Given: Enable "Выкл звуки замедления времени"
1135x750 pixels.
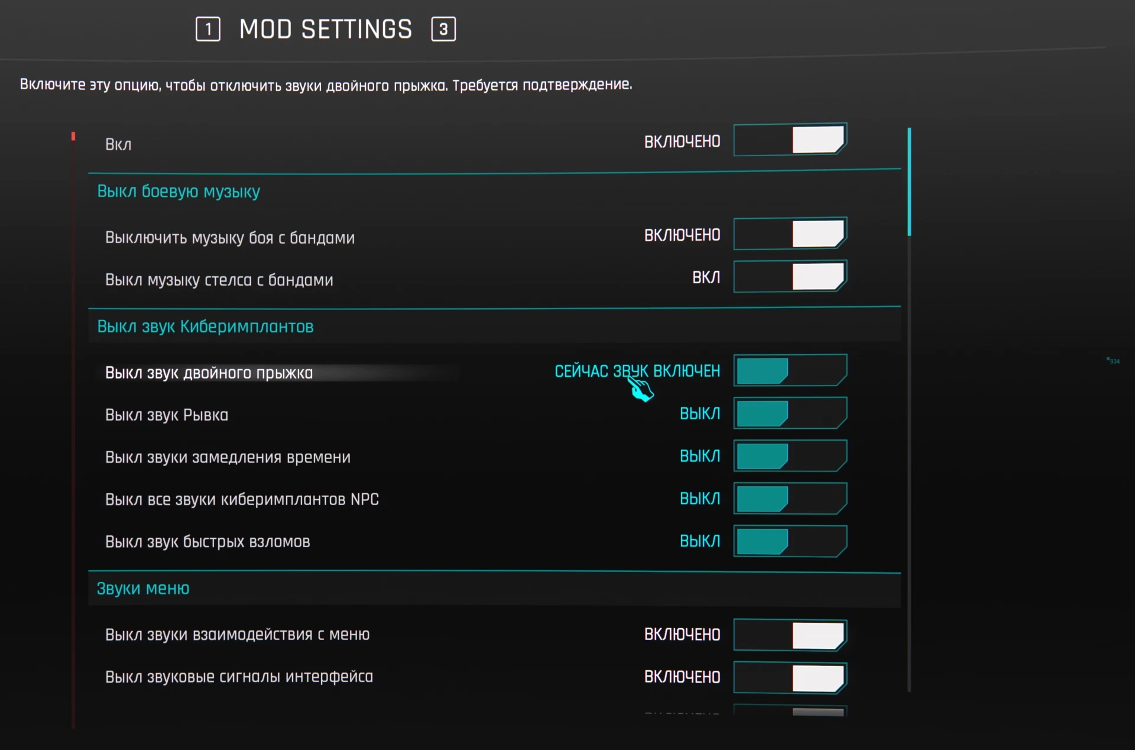Looking at the screenshot, I should click(790, 455).
